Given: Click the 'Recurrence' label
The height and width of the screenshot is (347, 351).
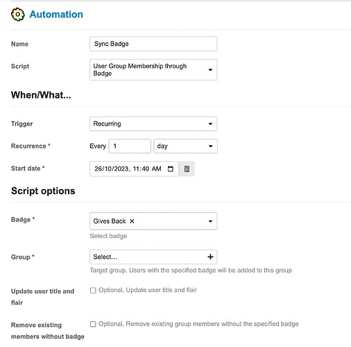Looking at the screenshot, I should [28, 146].
